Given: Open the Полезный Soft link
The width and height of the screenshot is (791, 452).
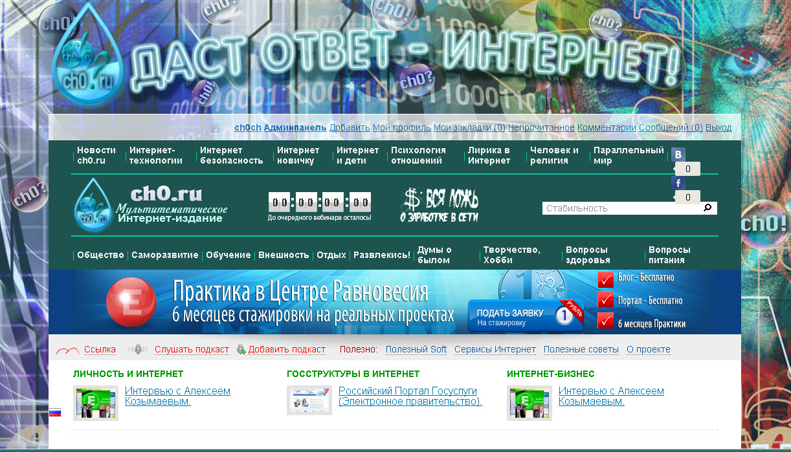Looking at the screenshot, I should tap(416, 349).
